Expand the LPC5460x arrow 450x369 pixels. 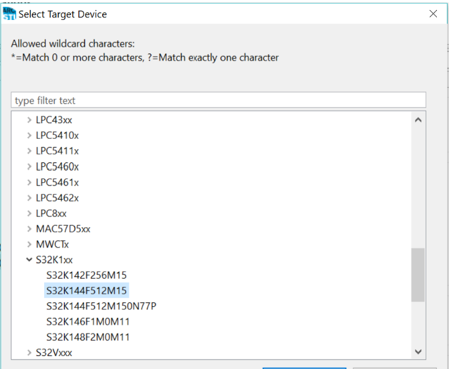coord(29,167)
